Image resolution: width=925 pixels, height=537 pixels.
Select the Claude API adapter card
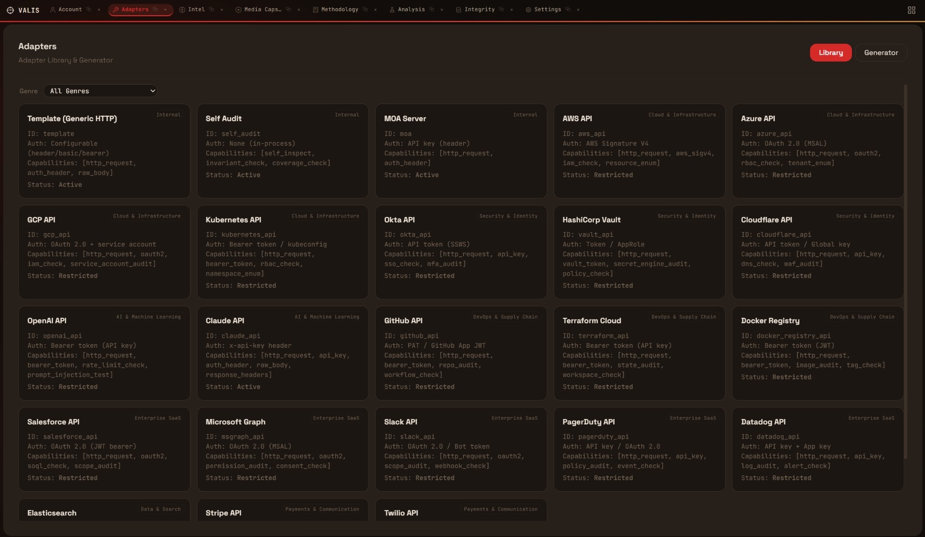tap(282, 353)
